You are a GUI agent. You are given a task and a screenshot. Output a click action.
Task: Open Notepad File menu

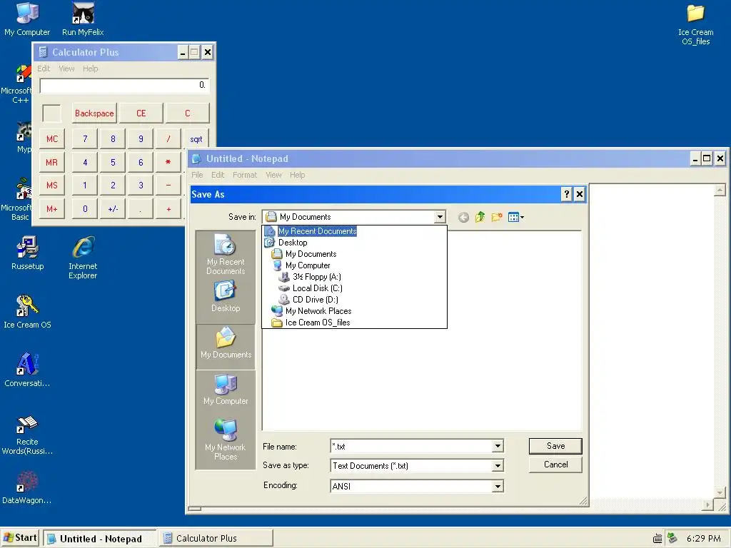[x=197, y=176]
